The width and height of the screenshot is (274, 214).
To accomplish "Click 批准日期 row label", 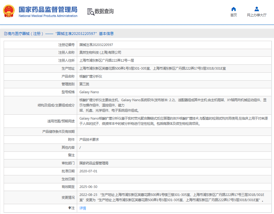I will coord(68,171).
